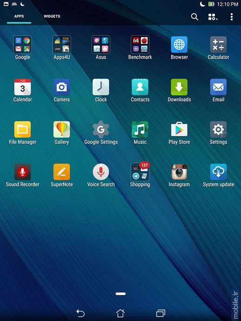Tap the Home navigation button
This screenshot has width=241, height=321.
click(x=120, y=313)
